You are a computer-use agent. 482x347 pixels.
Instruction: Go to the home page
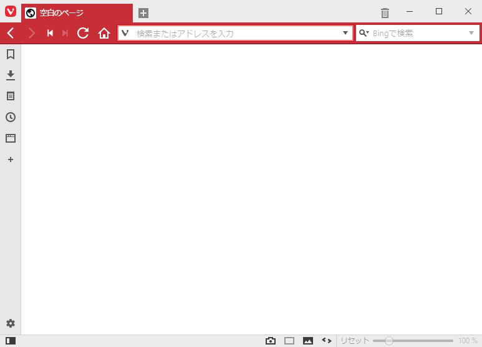(104, 33)
